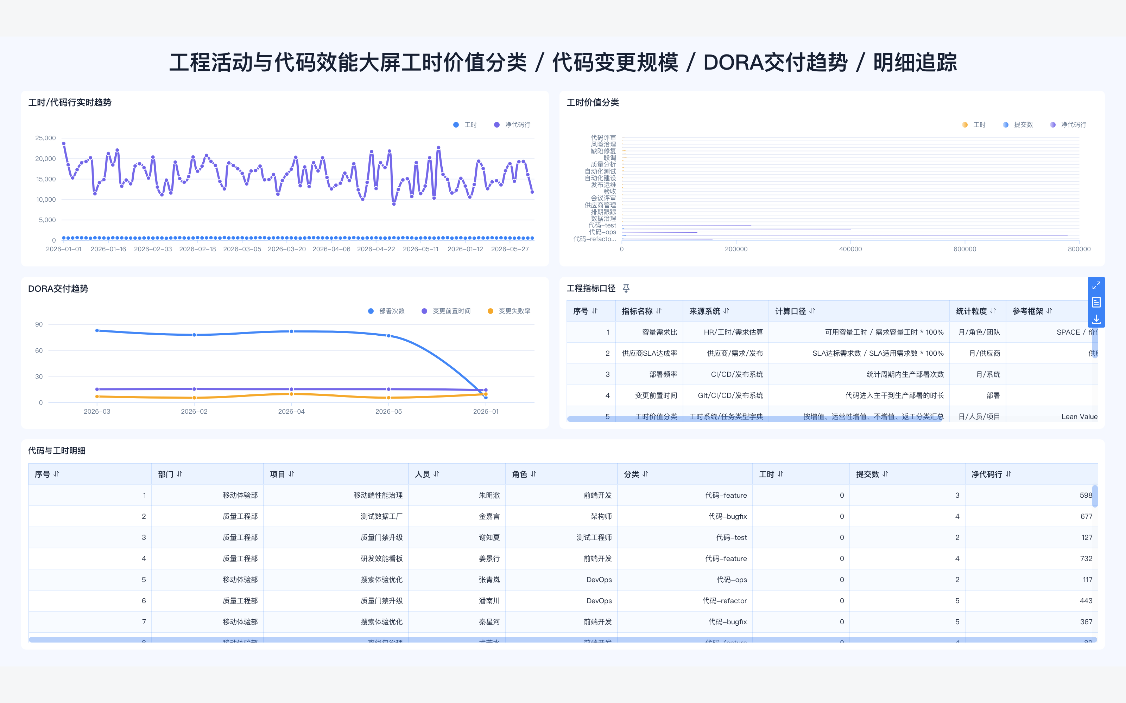
Task: Open the document details icon in floating toolbar
Action: coord(1096,302)
